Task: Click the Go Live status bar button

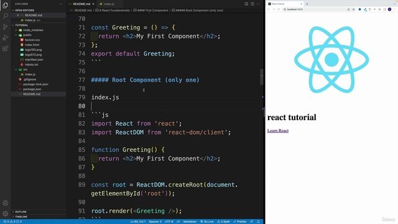Action: [207, 222]
